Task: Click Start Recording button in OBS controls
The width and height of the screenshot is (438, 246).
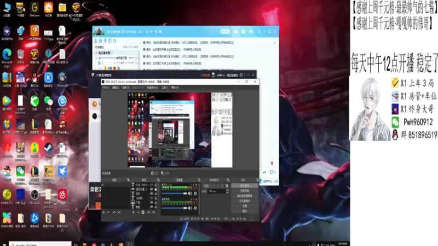Action: coord(244,191)
